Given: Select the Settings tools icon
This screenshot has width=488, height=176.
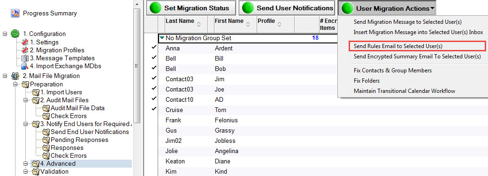Looking at the screenshot, I should pos(24,42).
